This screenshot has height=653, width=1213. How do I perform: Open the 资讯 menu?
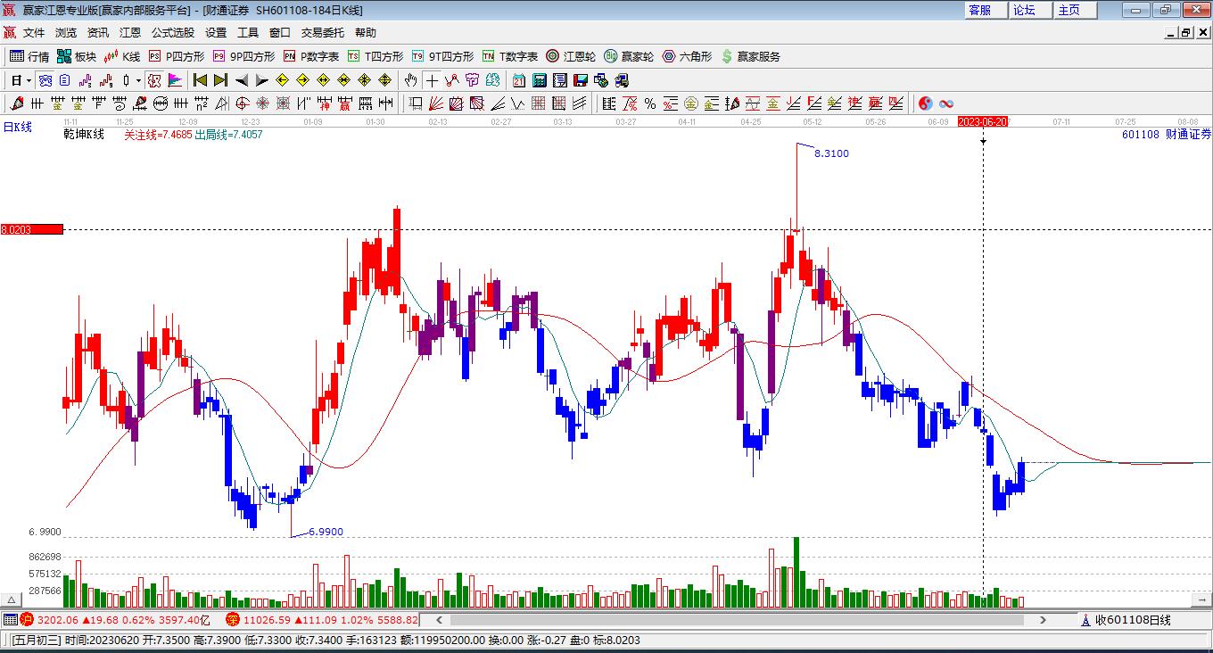point(98,33)
